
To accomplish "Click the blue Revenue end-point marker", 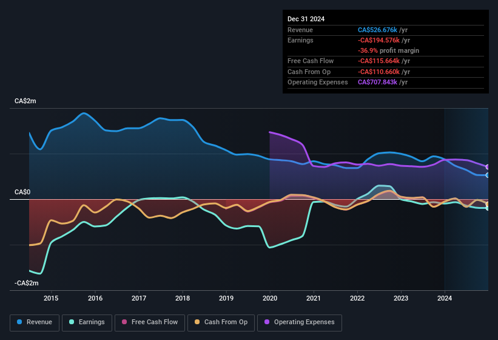I will tap(488, 175).
